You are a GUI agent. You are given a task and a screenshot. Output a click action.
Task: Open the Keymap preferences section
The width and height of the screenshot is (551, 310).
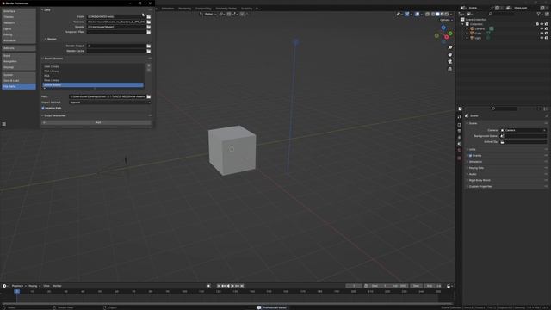pyautogui.click(x=19, y=67)
